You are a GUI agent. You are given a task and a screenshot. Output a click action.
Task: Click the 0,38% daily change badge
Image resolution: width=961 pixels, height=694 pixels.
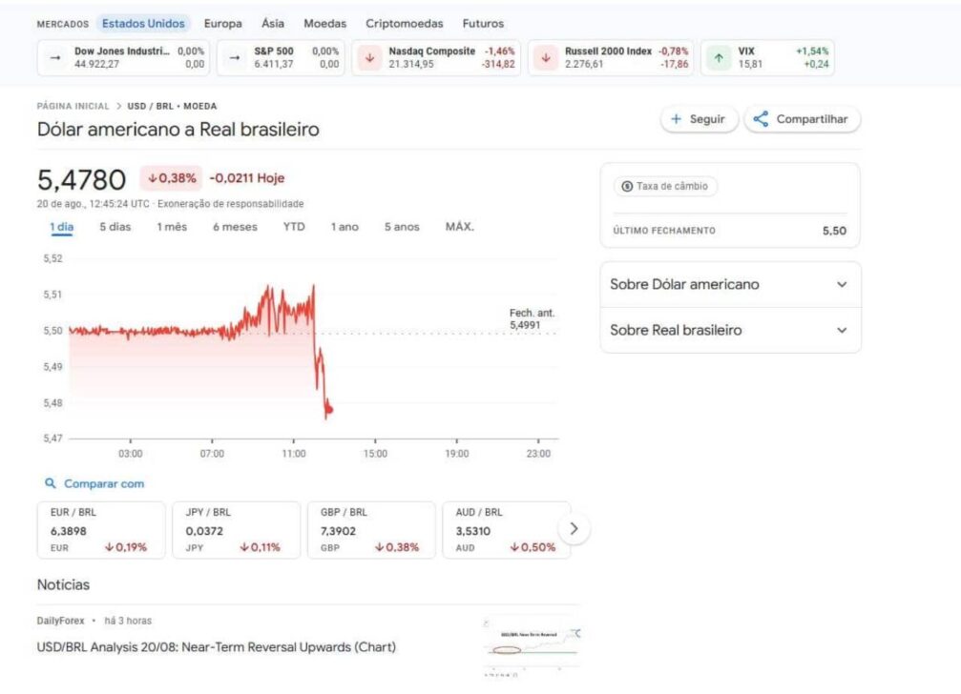pos(171,178)
